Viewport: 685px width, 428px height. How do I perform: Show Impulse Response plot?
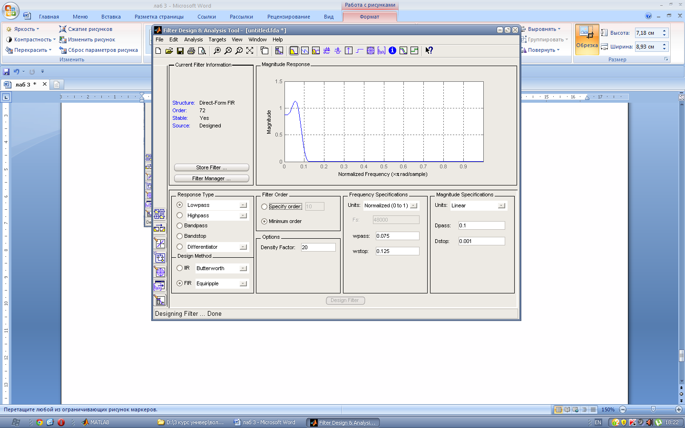pos(349,50)
